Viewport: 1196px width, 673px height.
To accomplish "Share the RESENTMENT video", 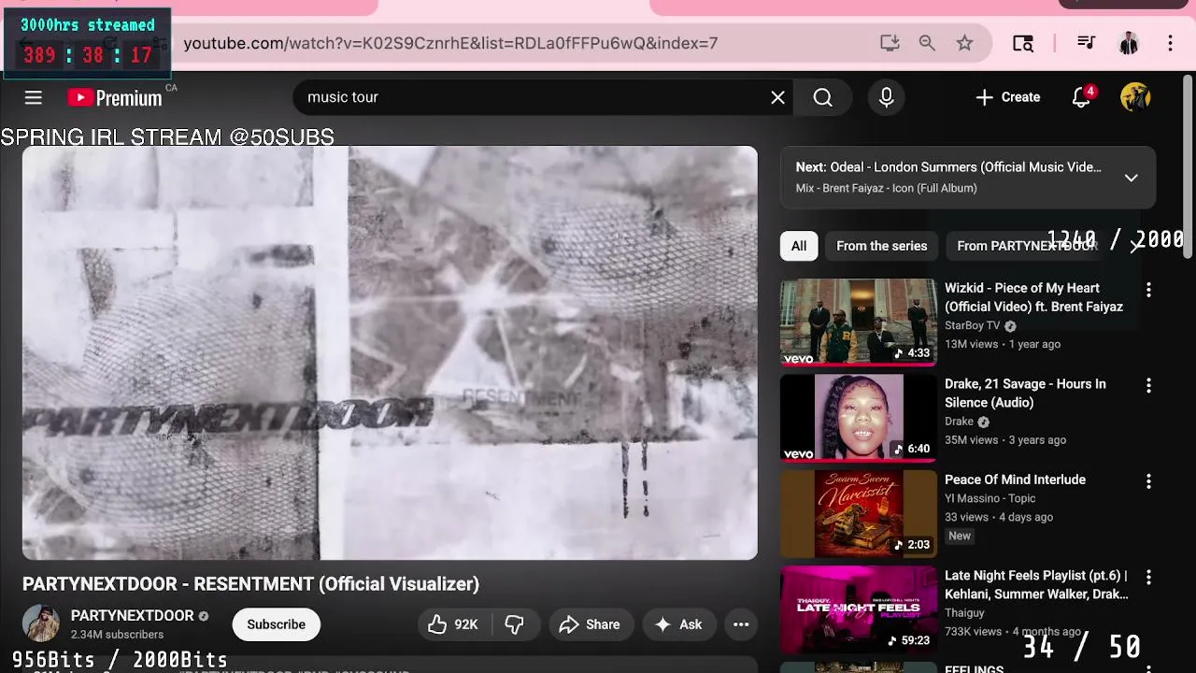I will point(590,624).
